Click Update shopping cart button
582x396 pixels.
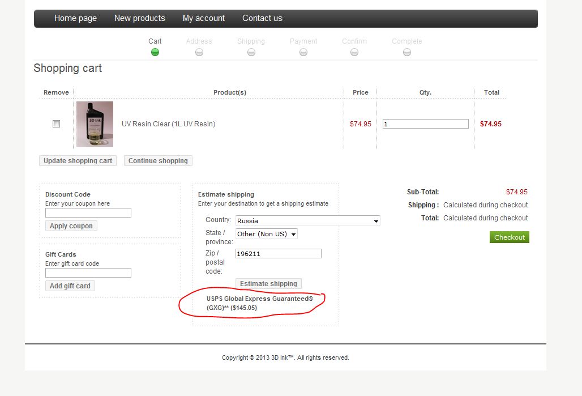pos(78,161)
